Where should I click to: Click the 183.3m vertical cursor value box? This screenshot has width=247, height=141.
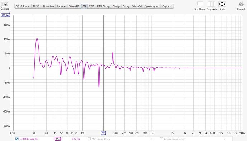tap(5, 15)
